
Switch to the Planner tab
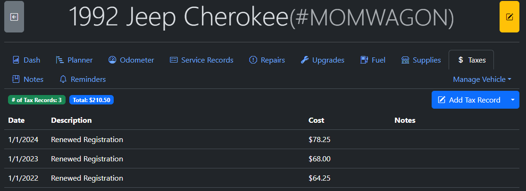(x=74, y=60)
